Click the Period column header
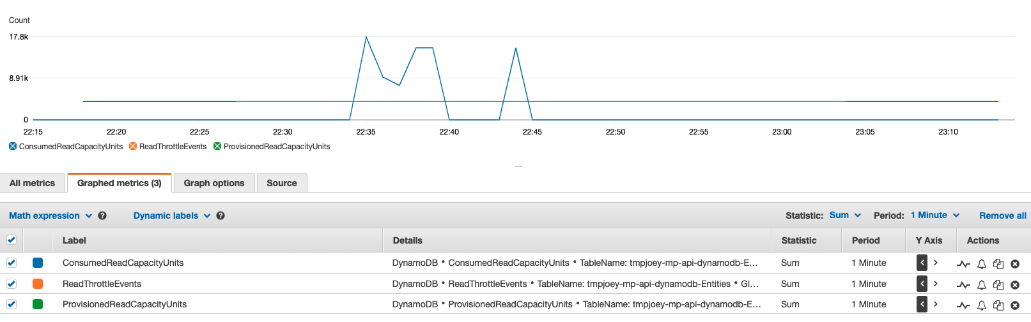The image size is (1031, 322). coord(865,240)
